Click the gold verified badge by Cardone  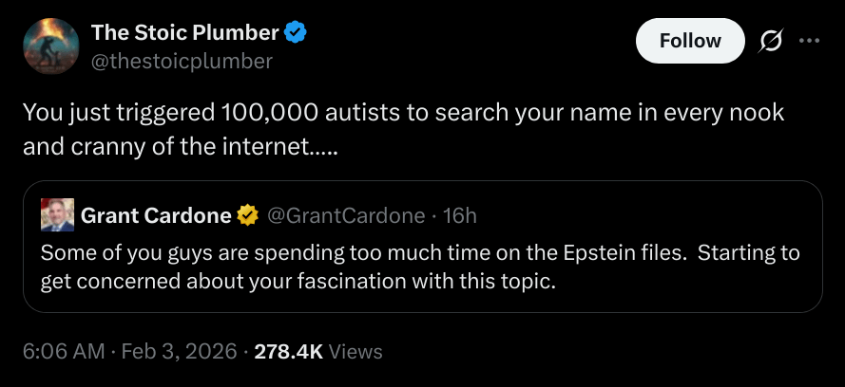pyautogui.click(x=248, y=216)
